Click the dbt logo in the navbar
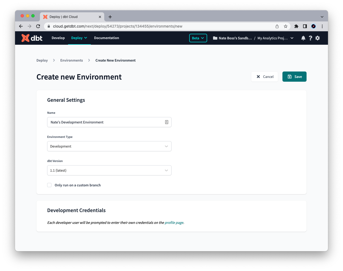Viewport: 343px width, 271px height. (31, 38)
